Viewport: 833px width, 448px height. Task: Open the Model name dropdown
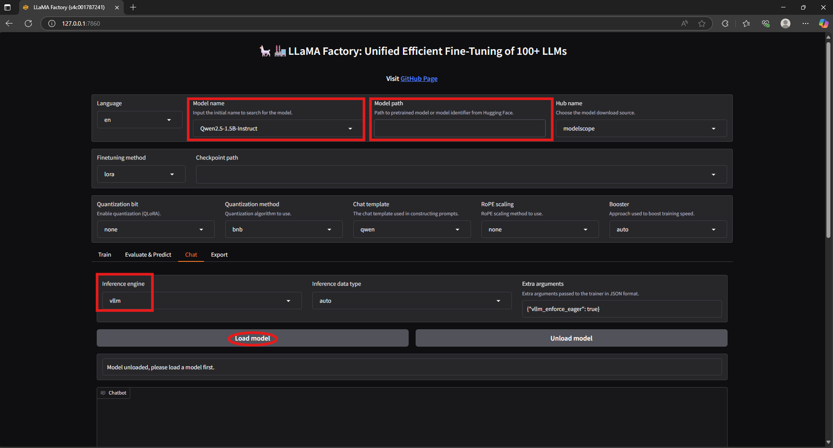coord(277,129)
